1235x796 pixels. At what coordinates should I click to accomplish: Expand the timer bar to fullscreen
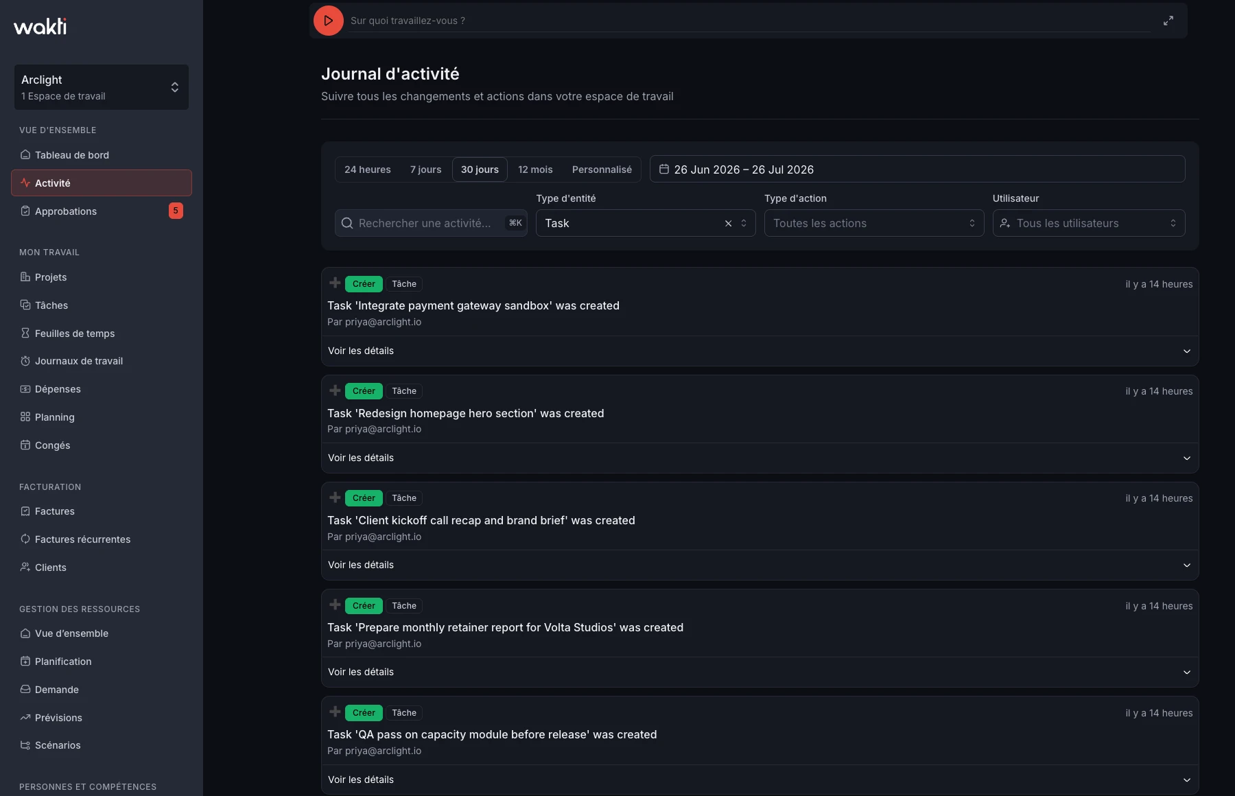pyautogui.click(x=1168, y=21)
